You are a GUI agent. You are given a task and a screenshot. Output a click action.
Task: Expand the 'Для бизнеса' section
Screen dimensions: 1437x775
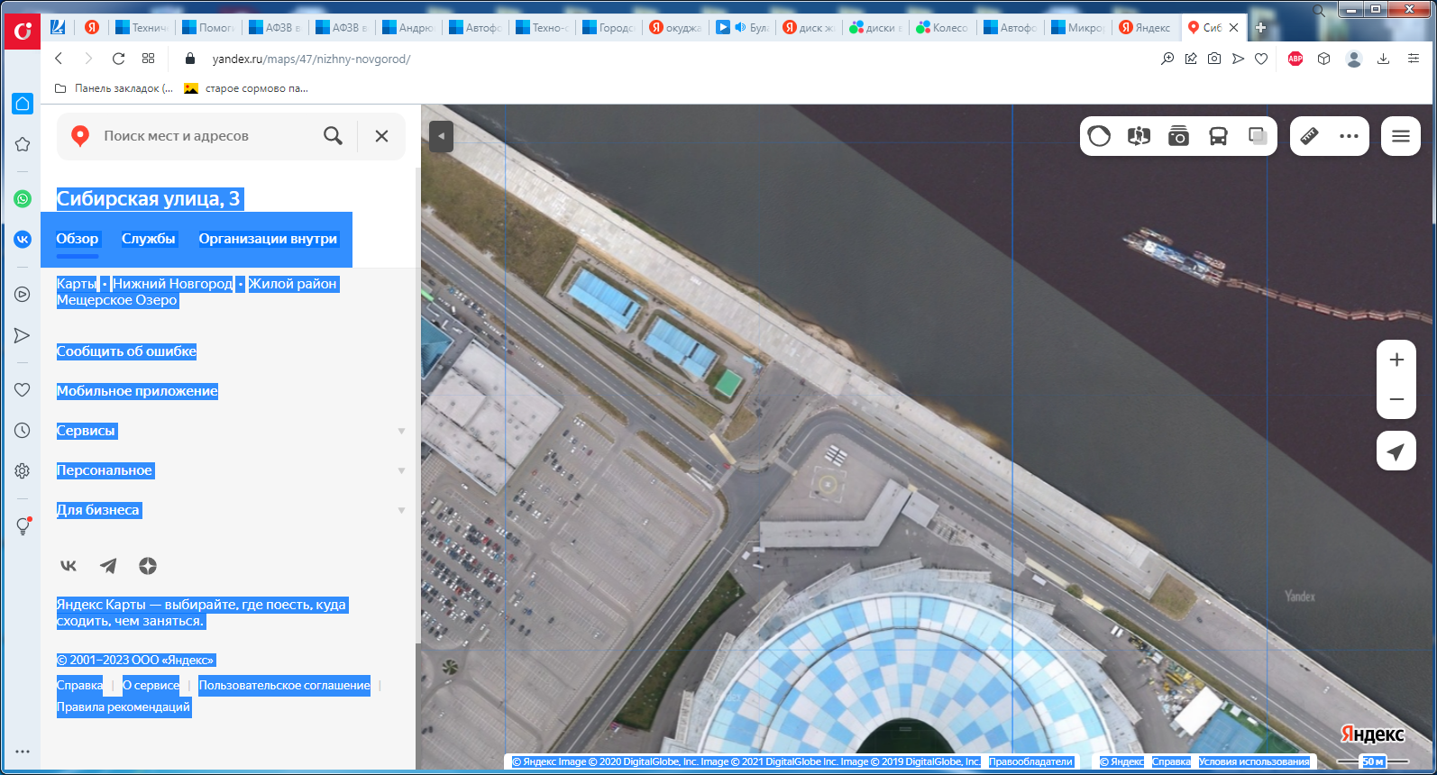230,510
